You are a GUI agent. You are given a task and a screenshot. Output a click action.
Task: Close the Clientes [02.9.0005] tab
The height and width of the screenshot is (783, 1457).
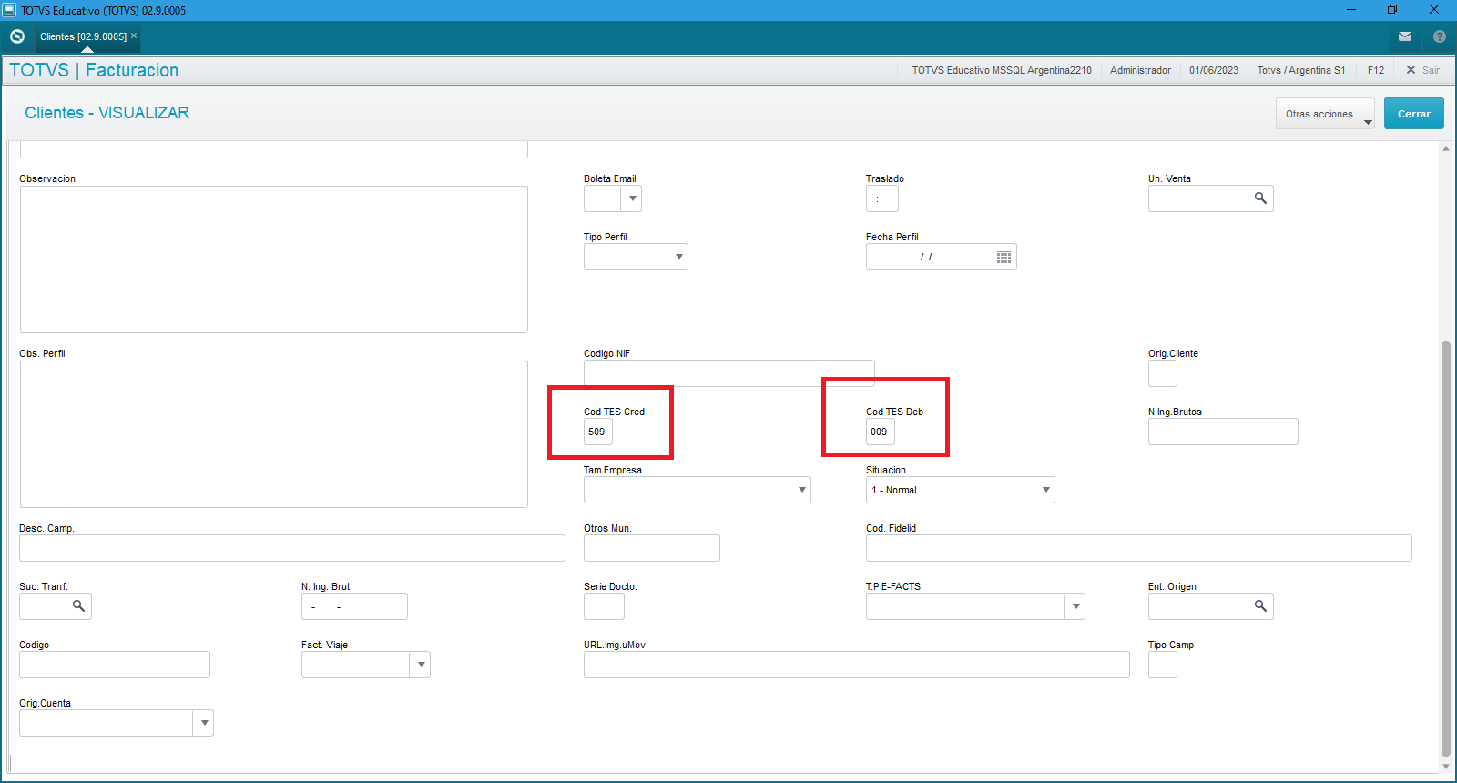click(x=134, y=36)
